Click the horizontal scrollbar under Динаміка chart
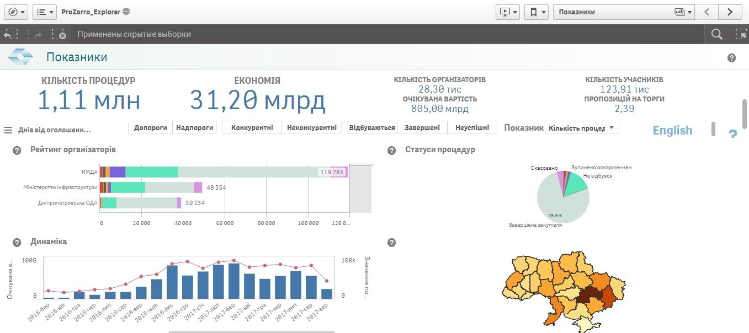749x333 pixels. [251, 332]
